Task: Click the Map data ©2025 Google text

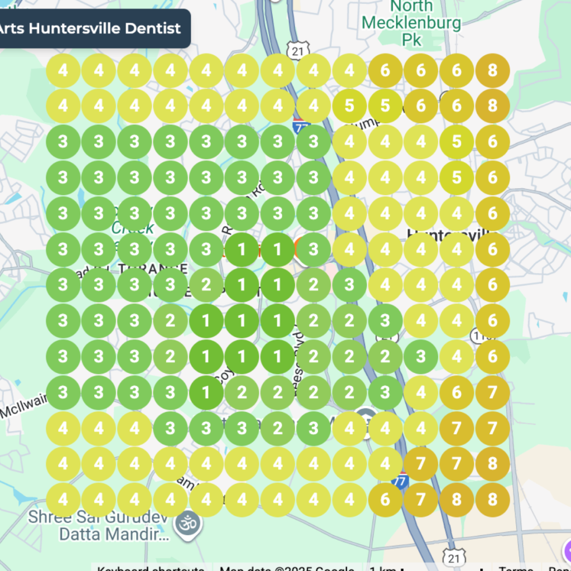Action: tap(287, 568)
